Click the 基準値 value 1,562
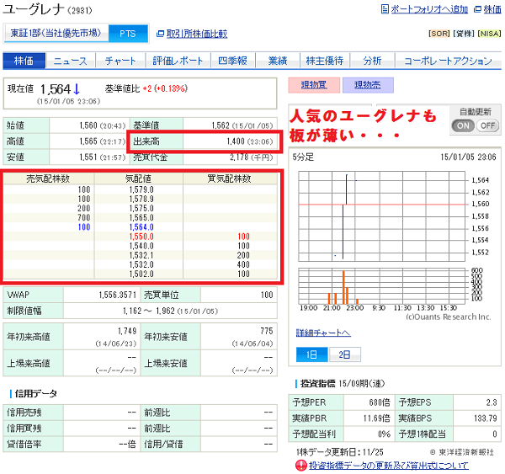This screenshot has width=505, height=474. 221,125
